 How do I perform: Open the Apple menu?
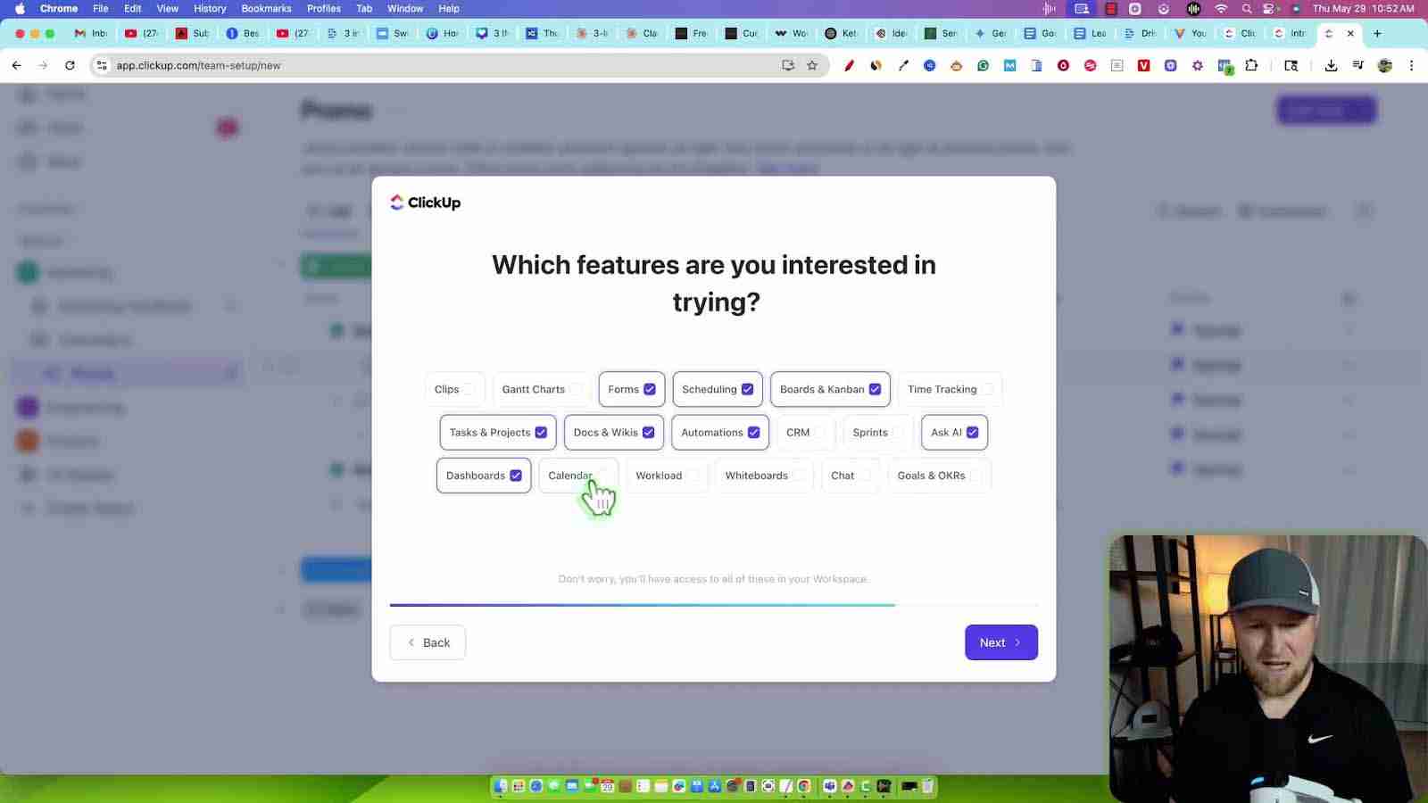tap(20, 8)
